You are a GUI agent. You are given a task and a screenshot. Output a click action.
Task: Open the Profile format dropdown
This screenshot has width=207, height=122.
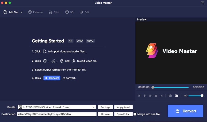click(x=57, y=107)
